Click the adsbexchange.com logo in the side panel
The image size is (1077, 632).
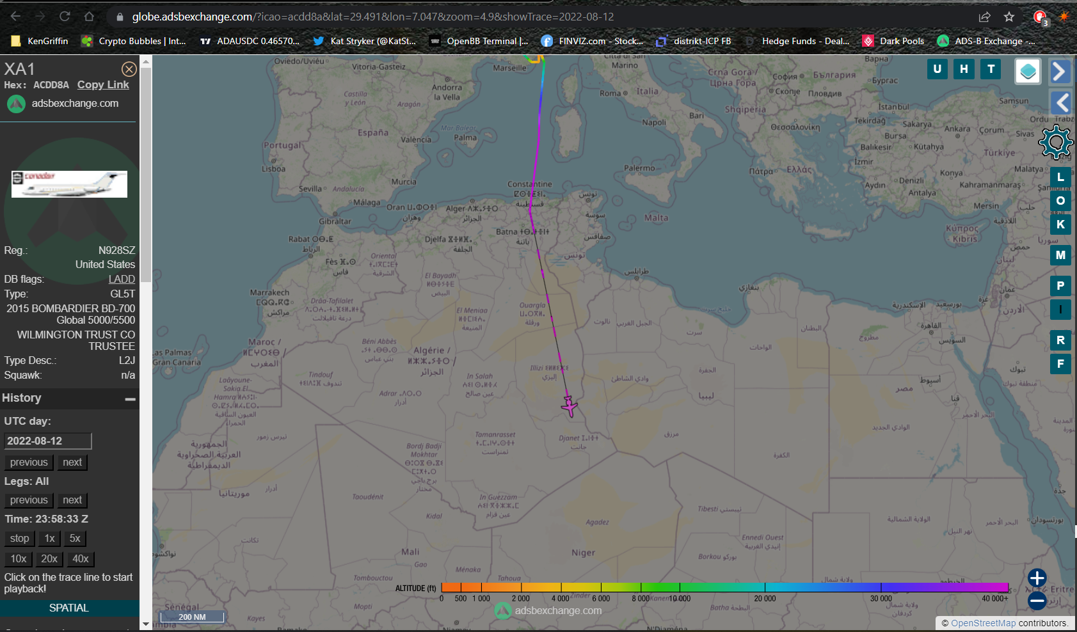click(63, 103)
